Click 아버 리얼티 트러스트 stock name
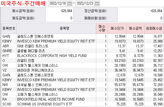 33,46
